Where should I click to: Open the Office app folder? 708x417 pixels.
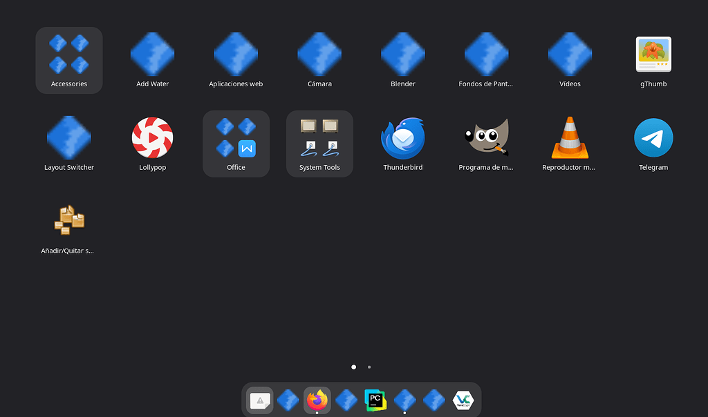236,137
